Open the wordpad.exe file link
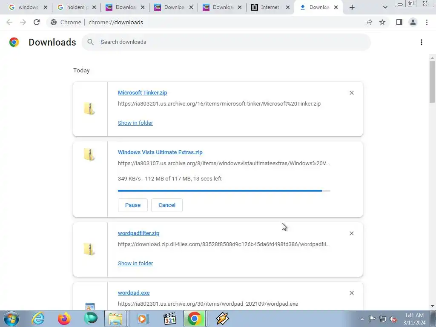 point(134,293)
